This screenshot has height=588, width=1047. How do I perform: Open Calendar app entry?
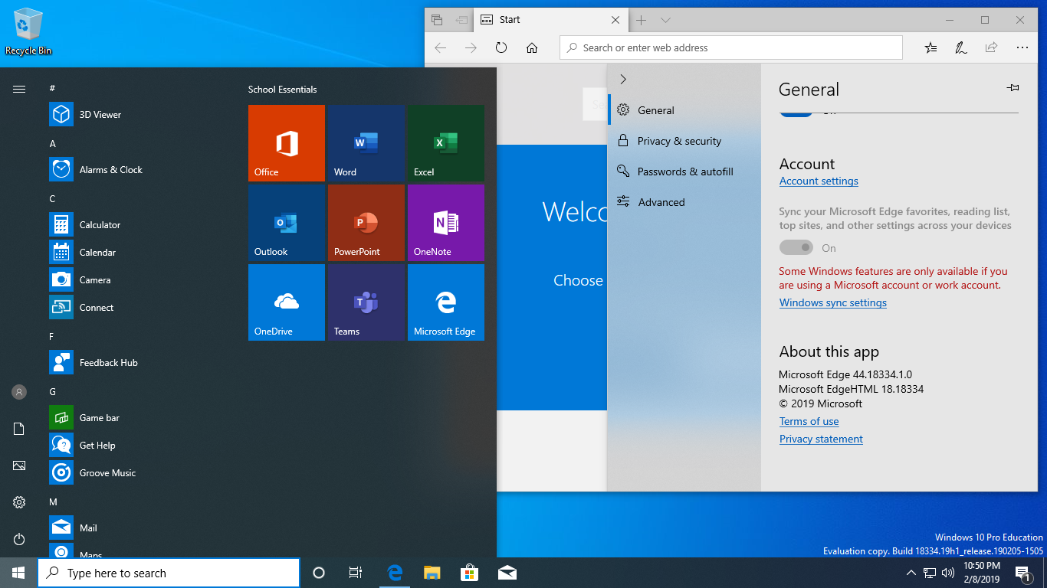pyautogui.click(x=138, y=253)
